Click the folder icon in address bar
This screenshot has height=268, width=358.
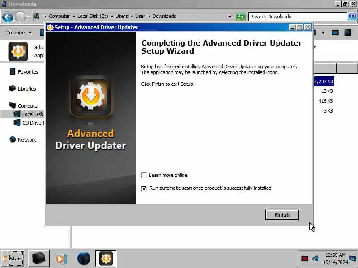(x=37, y=16)
